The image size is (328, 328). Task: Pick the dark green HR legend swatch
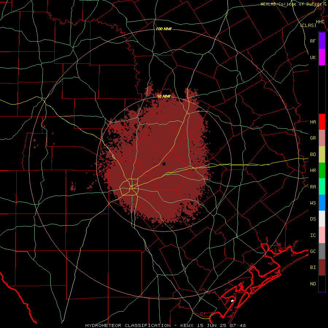(322, 171)
